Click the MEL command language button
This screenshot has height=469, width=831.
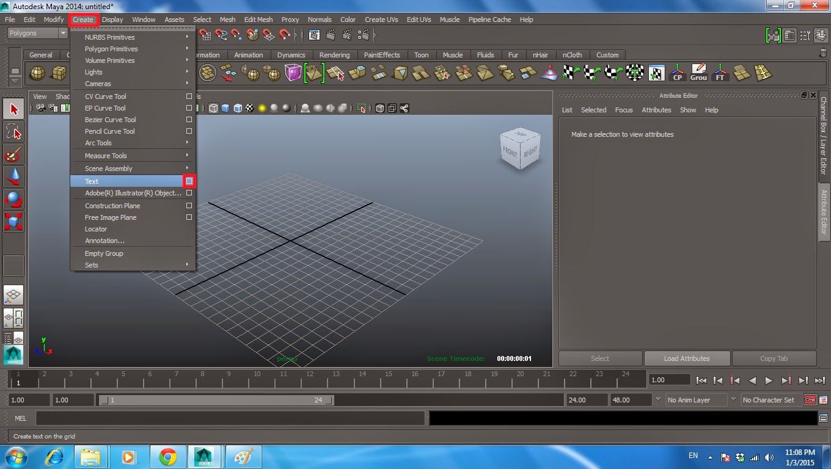click(21, 418)
